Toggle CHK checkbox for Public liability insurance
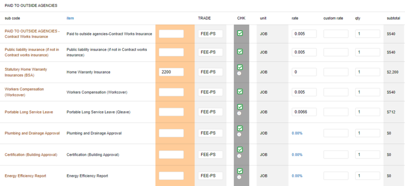 pos(240,51)
